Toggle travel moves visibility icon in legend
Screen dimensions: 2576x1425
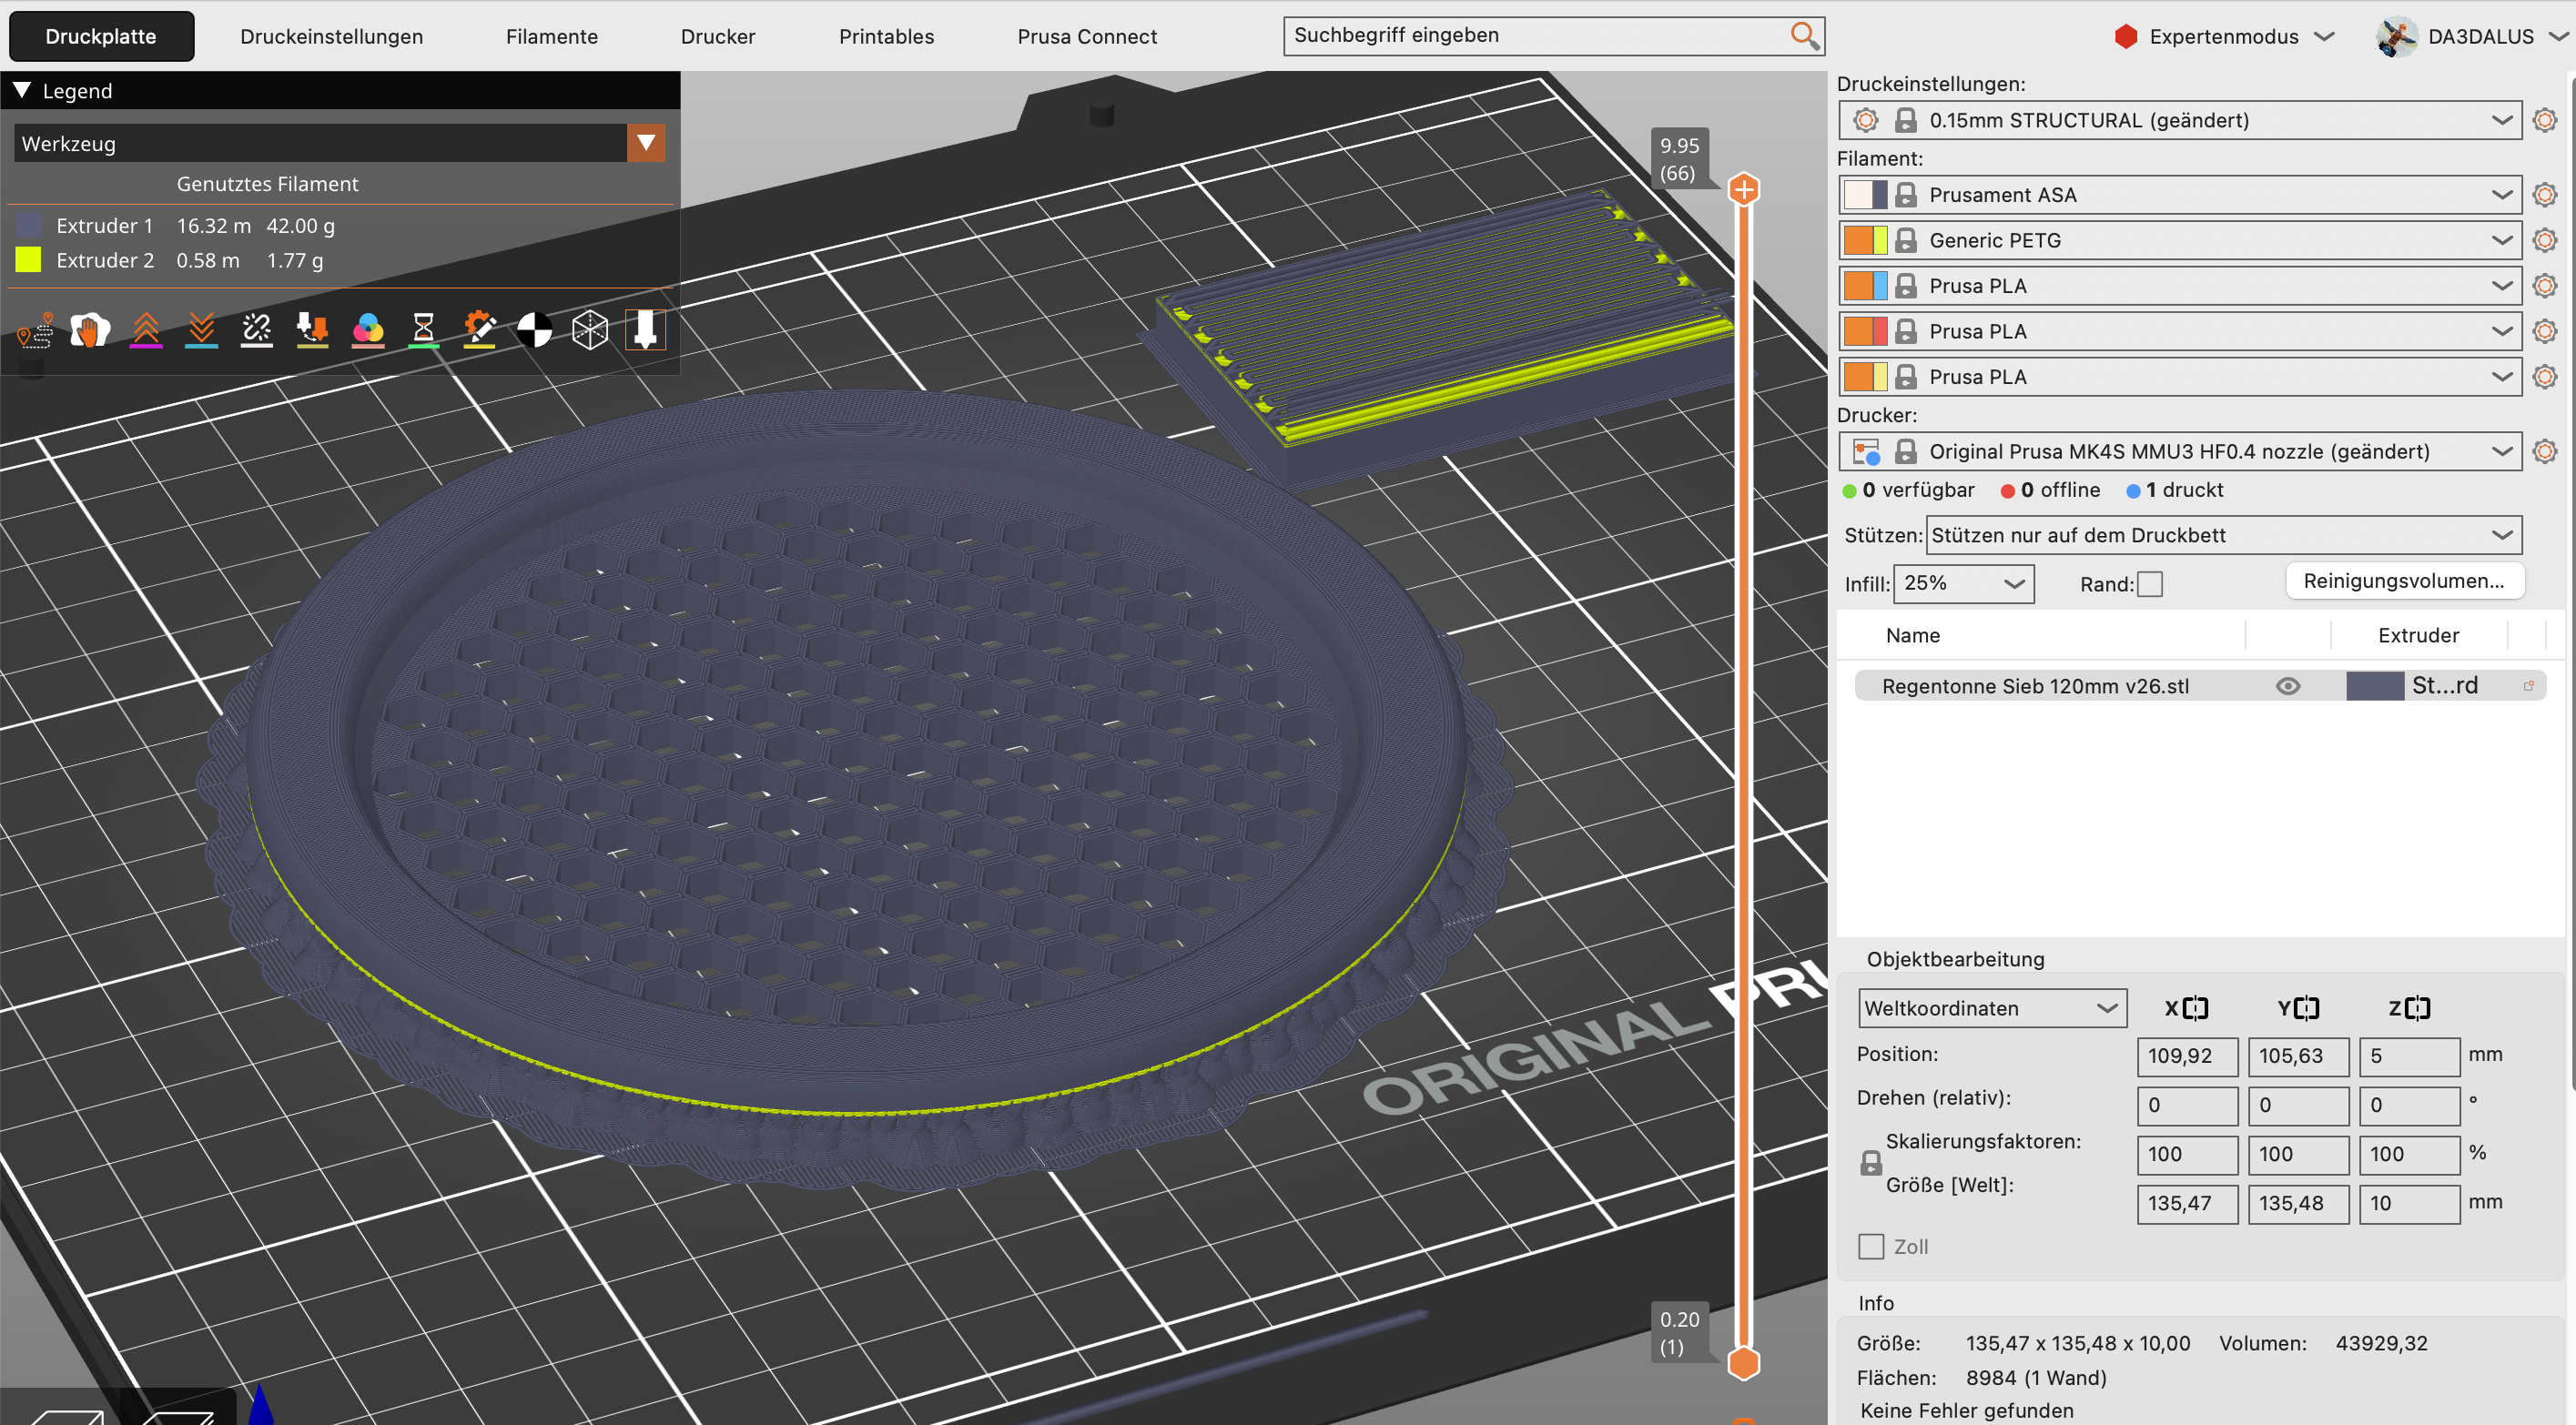click(35, 330)
